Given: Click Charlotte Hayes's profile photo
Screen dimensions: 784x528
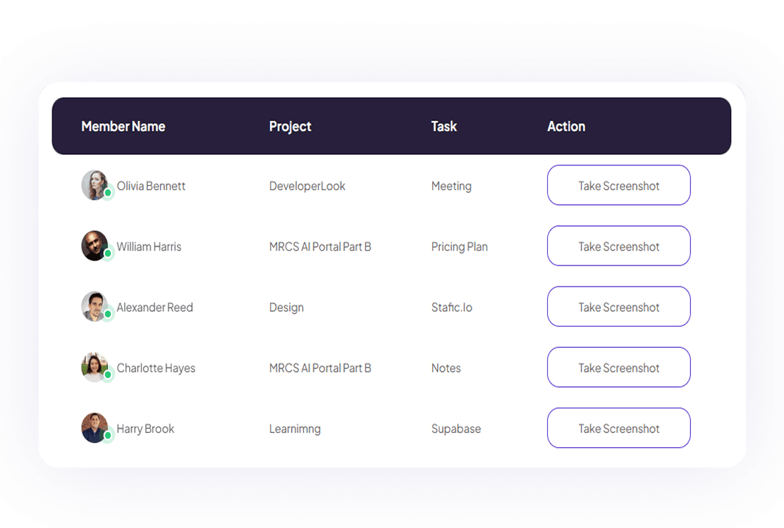Looking at the screenshot, I should (94, 367).
